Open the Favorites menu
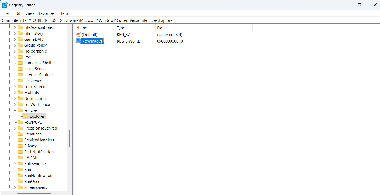380x195 pixels. pos(46,13)
